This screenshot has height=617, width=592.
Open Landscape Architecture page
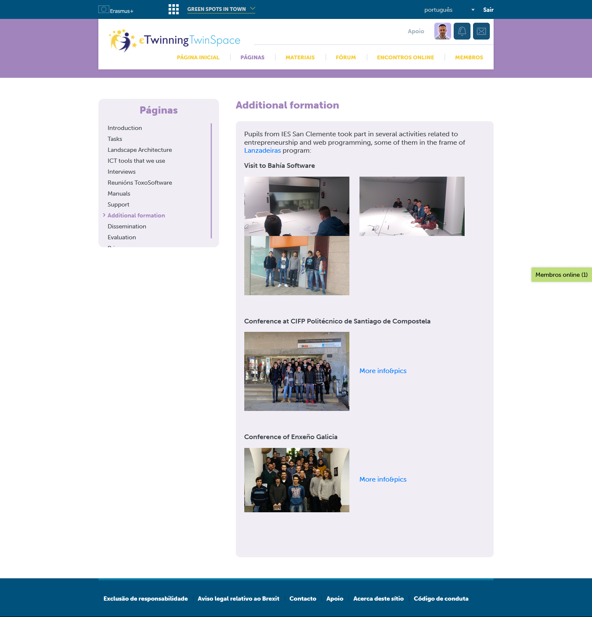coord(140,150)
